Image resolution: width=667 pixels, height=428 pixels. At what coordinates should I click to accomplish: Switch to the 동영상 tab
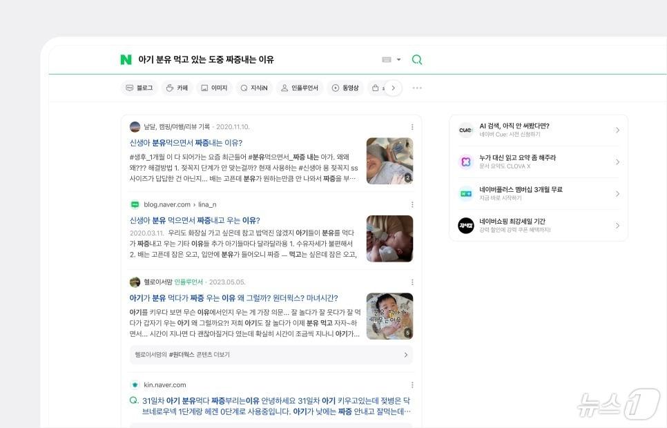pos(345,88)
